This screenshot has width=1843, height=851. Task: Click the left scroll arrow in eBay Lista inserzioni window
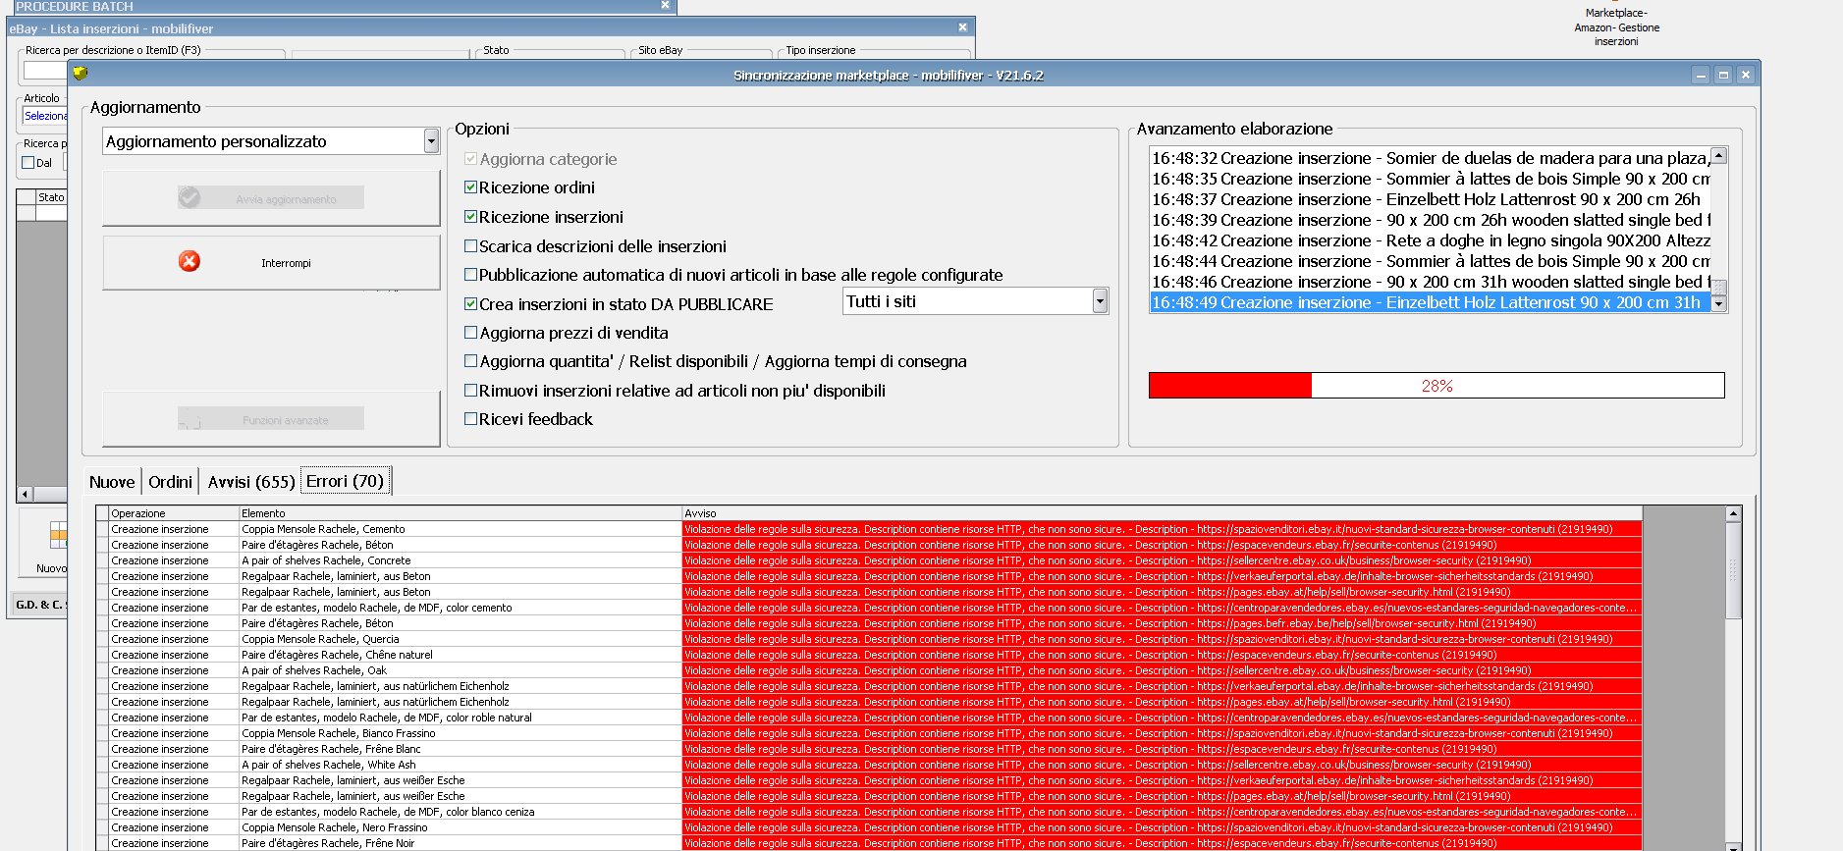click(x=25, y=494)
